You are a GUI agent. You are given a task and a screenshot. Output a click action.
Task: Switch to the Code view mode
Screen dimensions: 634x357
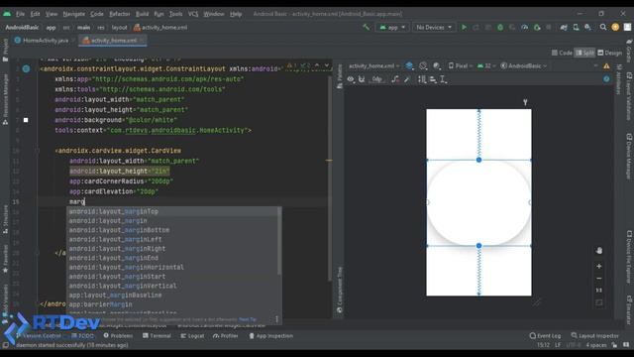click(x=562, y=53)
